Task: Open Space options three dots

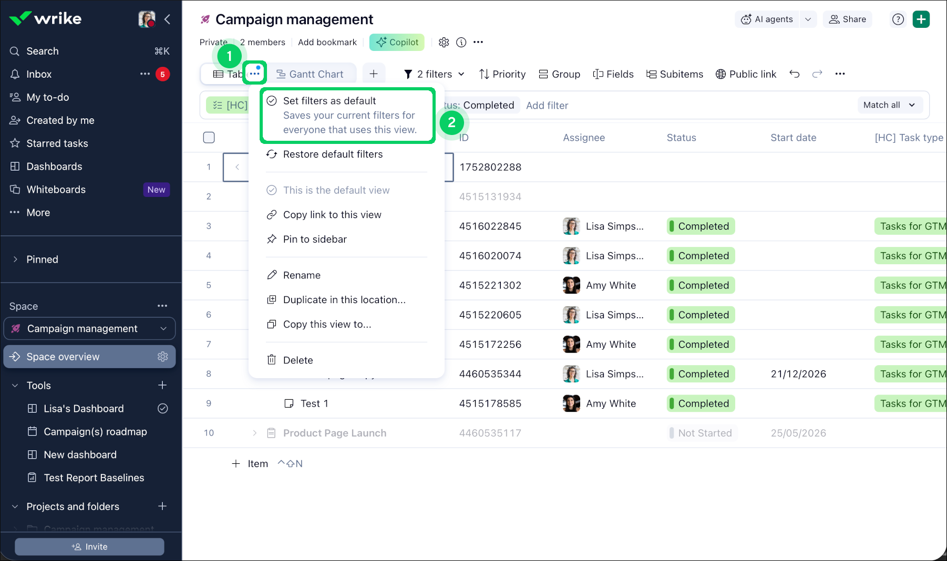Action: point(162,306)
